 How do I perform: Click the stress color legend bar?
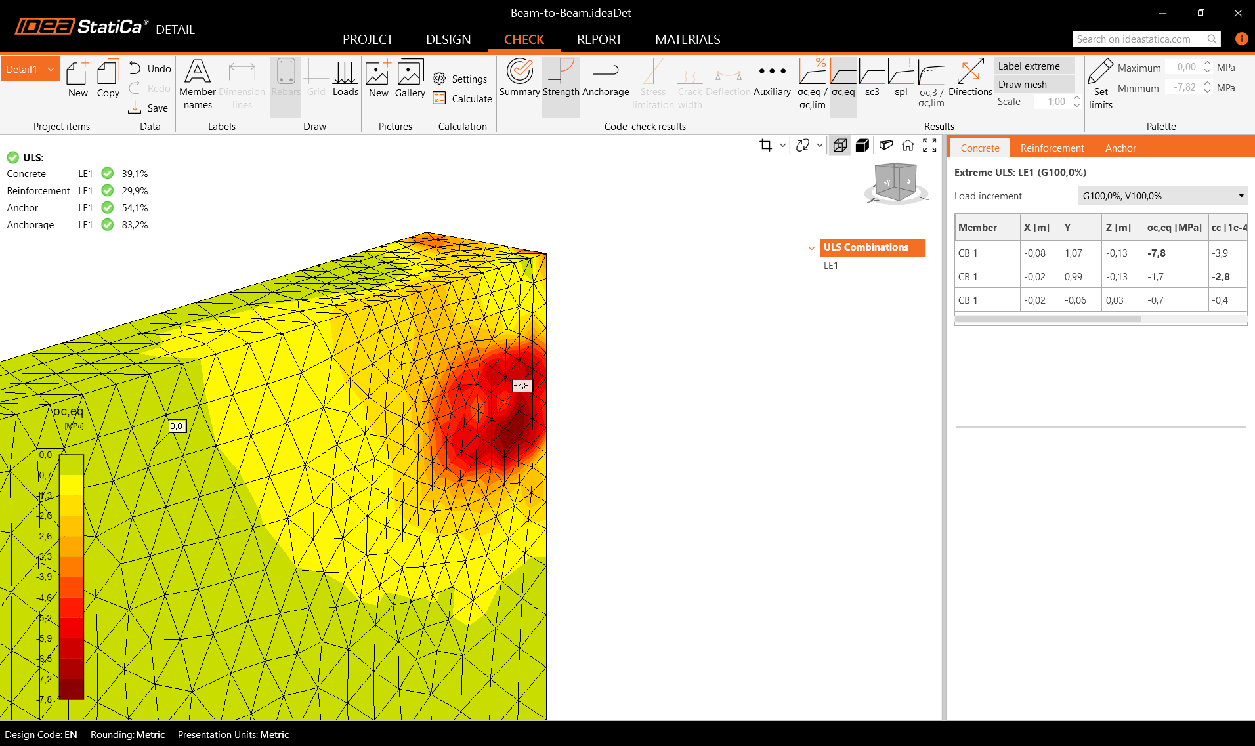point(72,577)
